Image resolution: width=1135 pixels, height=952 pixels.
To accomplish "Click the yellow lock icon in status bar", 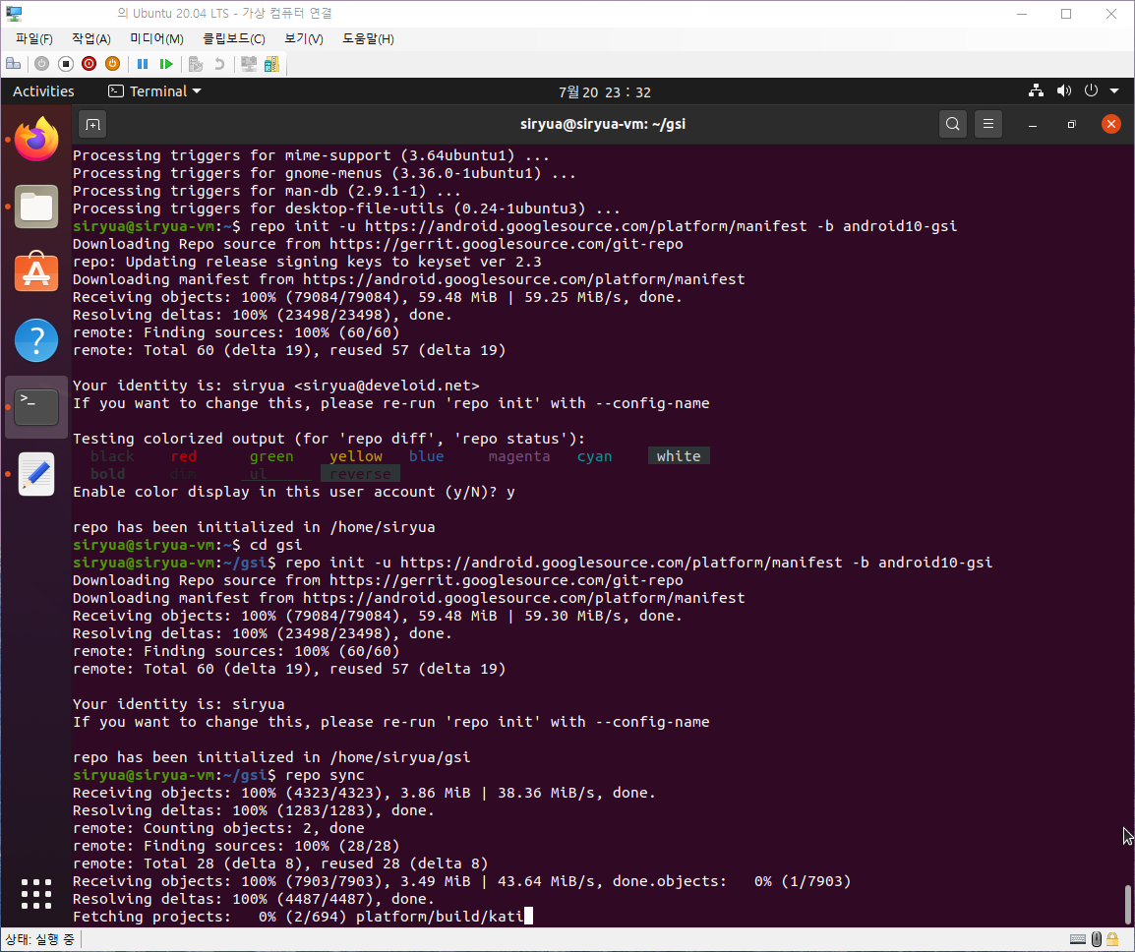I will click(x=1112, y=939).
